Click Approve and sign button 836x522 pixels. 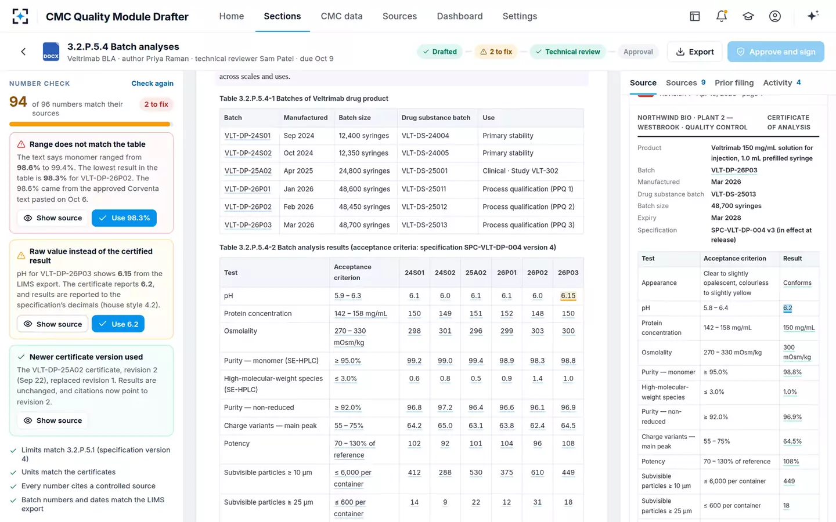coord(776,52)
